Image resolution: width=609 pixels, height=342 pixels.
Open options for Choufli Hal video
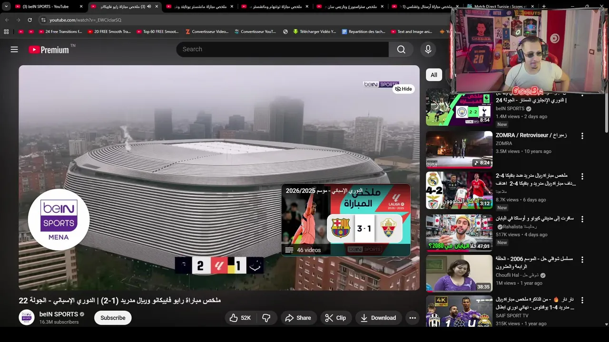click(582, 260)
